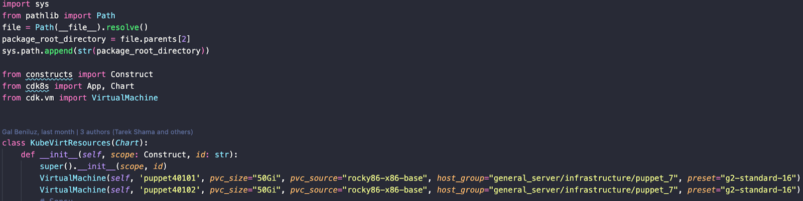Click the __init__ method definition

pos(59,155)
